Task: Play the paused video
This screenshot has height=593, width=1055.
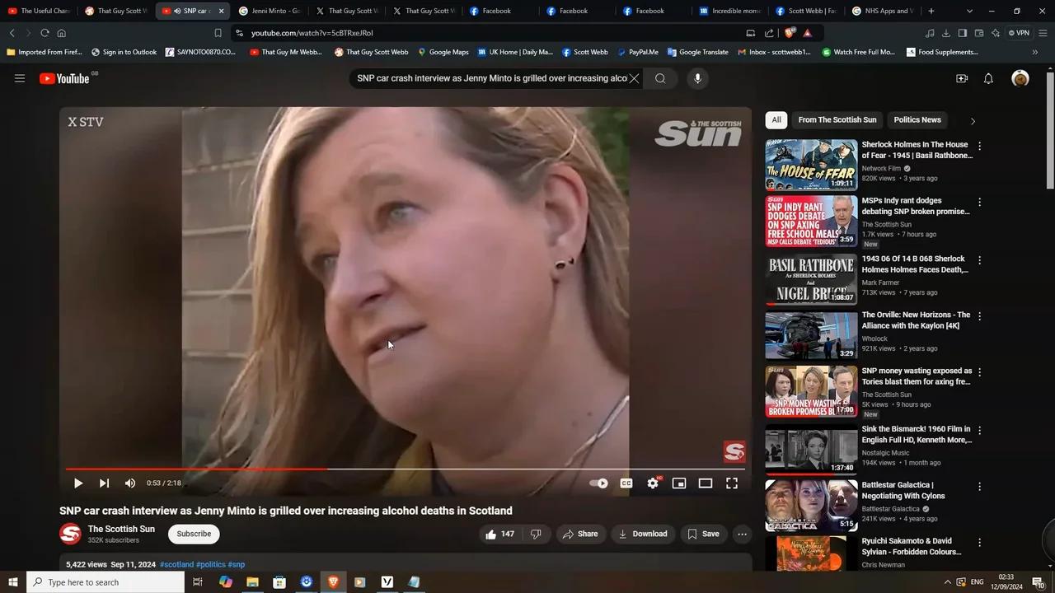Action: point(78,483)
